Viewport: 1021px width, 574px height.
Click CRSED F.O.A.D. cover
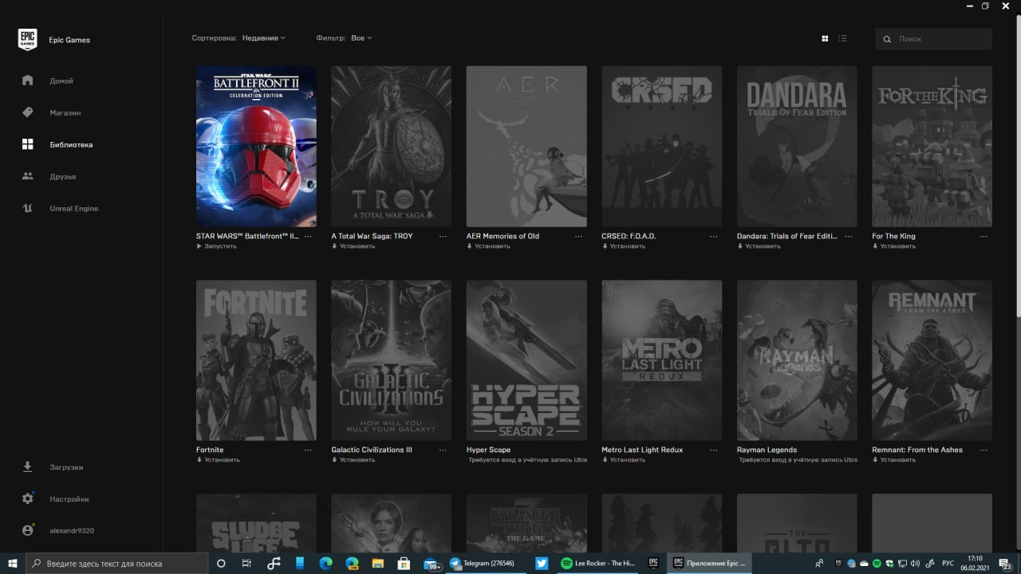point(661,147)
